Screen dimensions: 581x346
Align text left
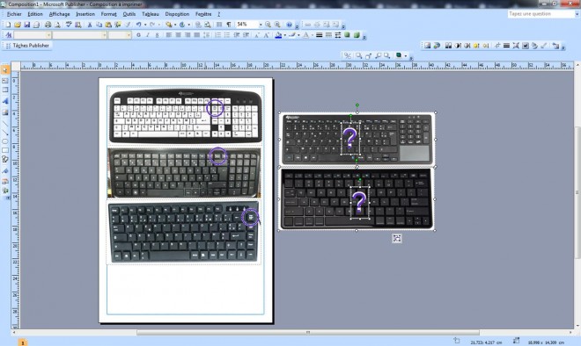tap(169, 35)
